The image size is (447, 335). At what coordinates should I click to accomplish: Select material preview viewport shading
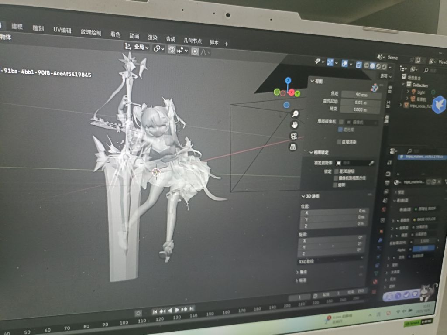pyautogui.click(x=378, y=67)
